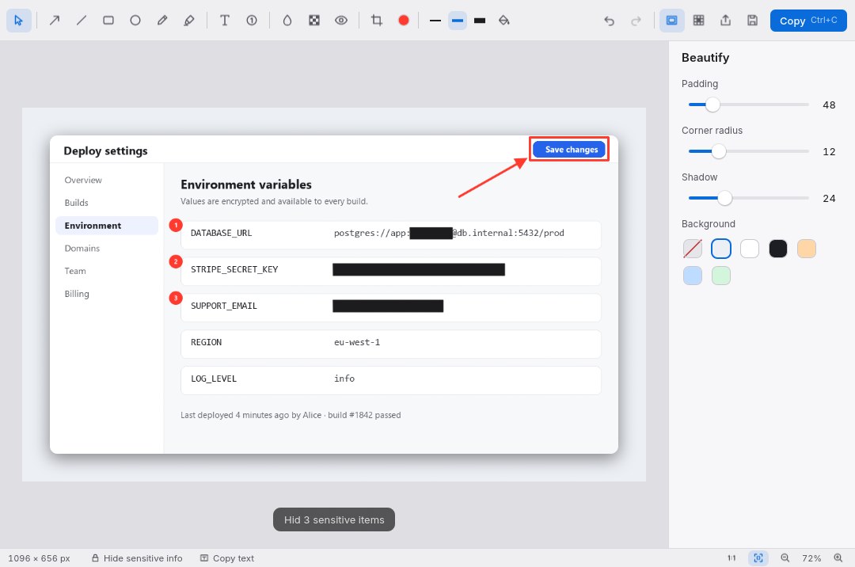Select the black background swatch
Image resolution: width=855 pixels, height=567 pixels.
(778, 249)
